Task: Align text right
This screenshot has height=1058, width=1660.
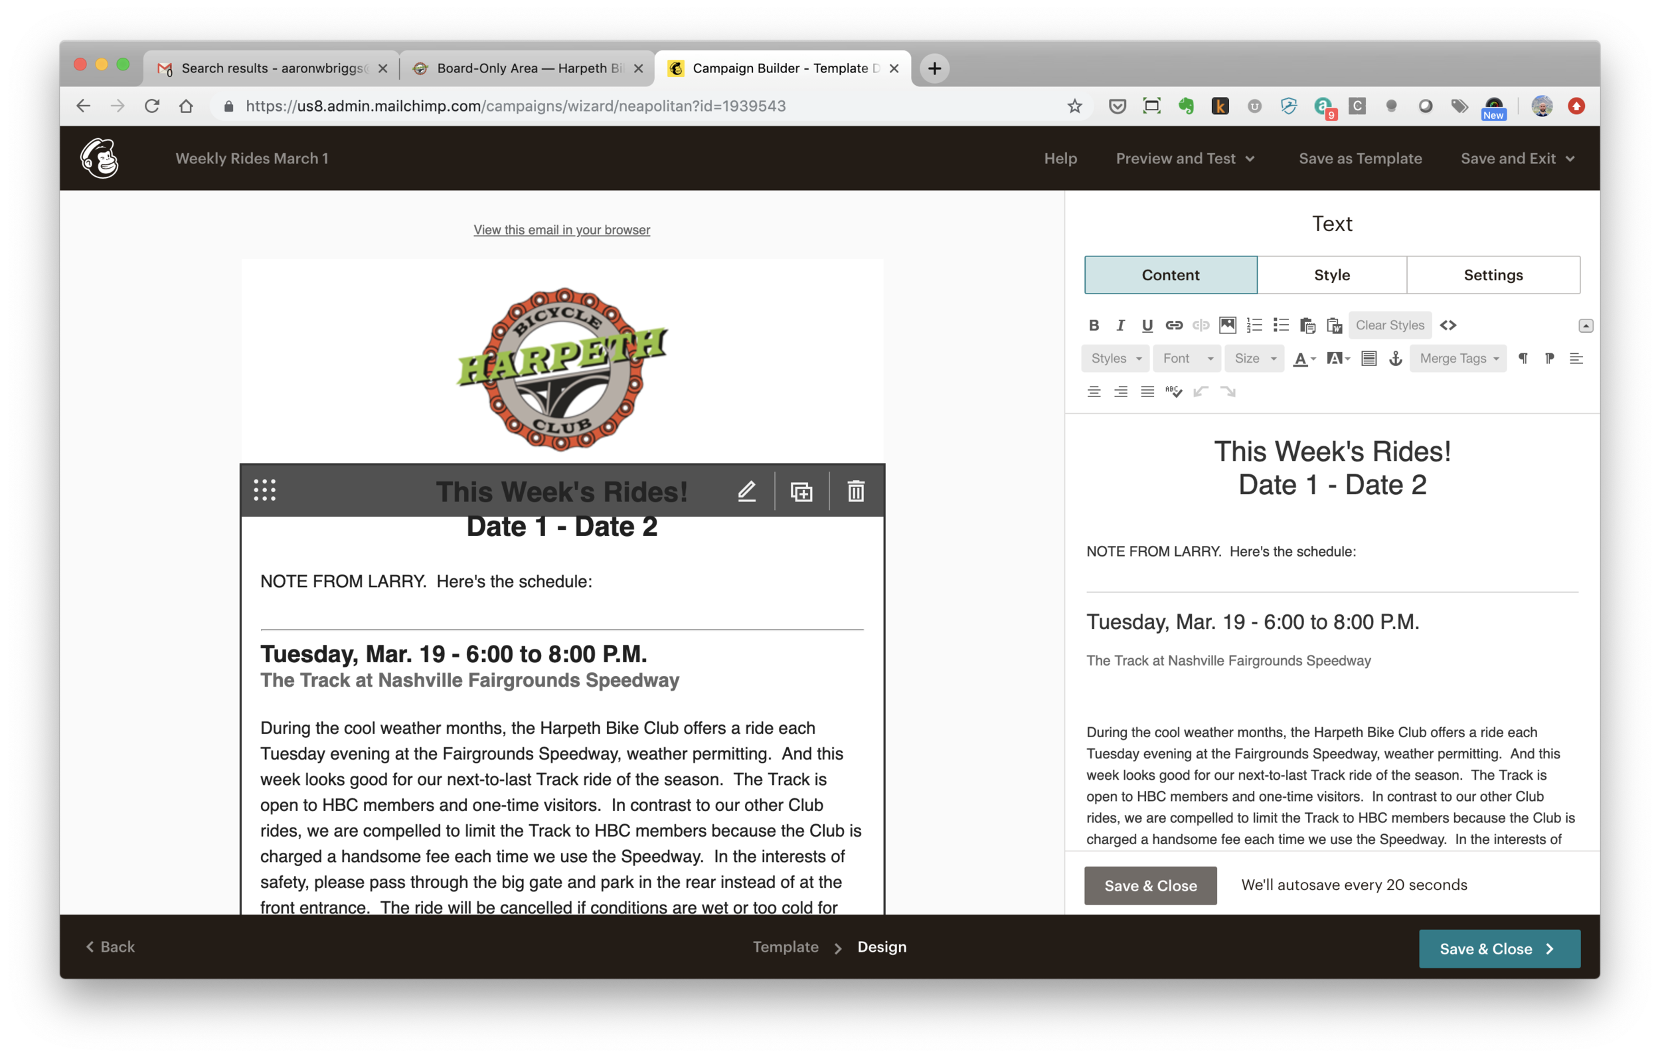Action: 1120,392
